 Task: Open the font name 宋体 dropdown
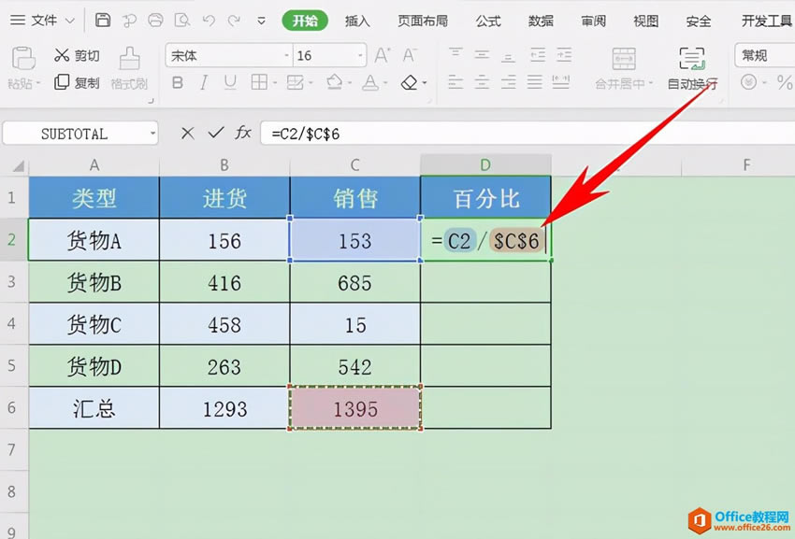coord(286,56)
